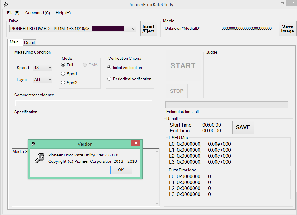This screenshot has height=215, width=297.
Task: Click the SAVE result button
Action: point(243,127)
